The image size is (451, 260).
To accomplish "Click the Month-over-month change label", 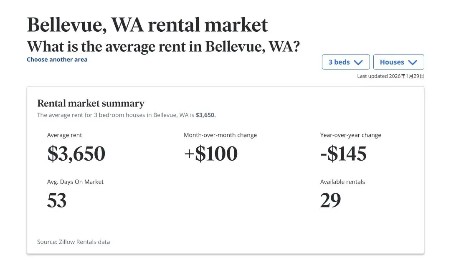I will 220,135.
